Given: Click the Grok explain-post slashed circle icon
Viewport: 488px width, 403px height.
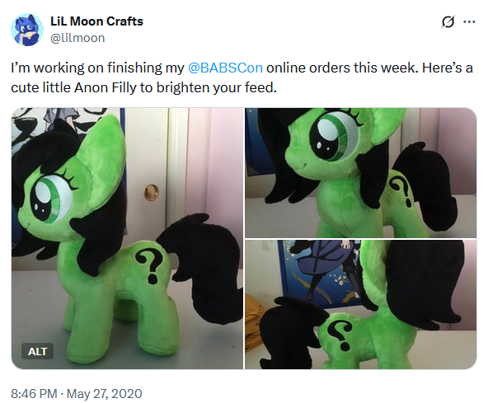Looking at the screenshot, I should click(448, 21).
